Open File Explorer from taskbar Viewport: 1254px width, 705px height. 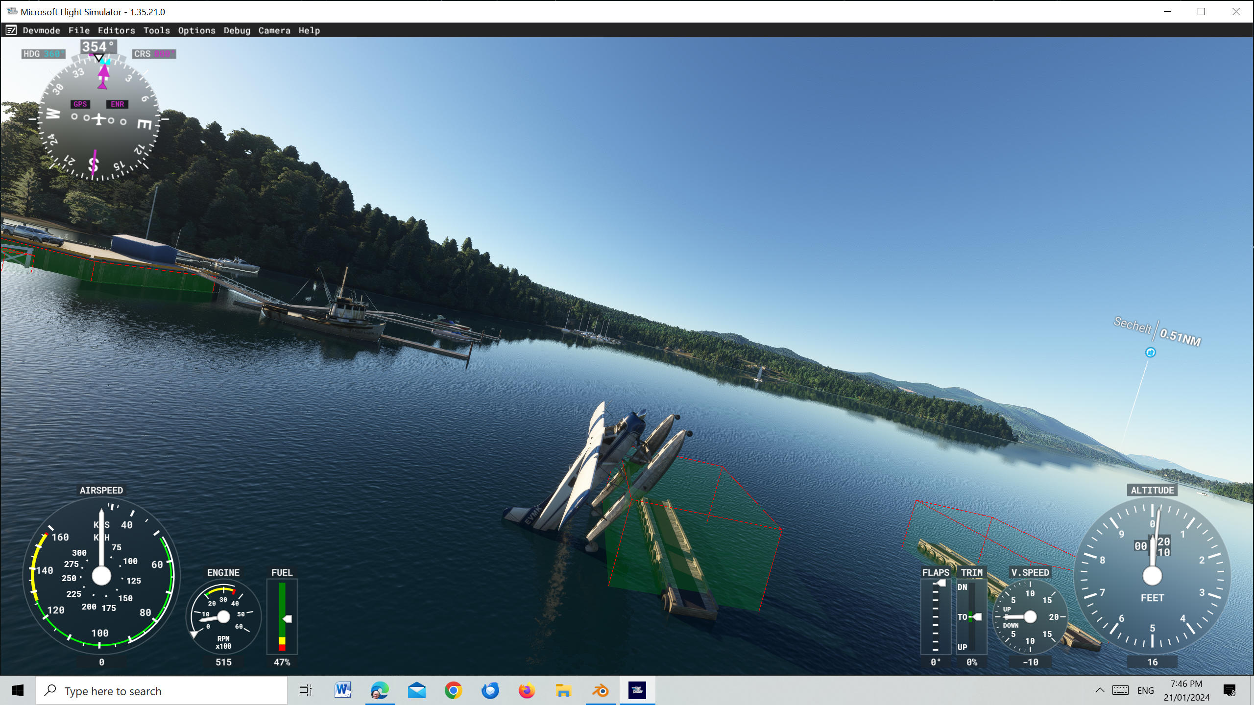[x=563, y=691]
